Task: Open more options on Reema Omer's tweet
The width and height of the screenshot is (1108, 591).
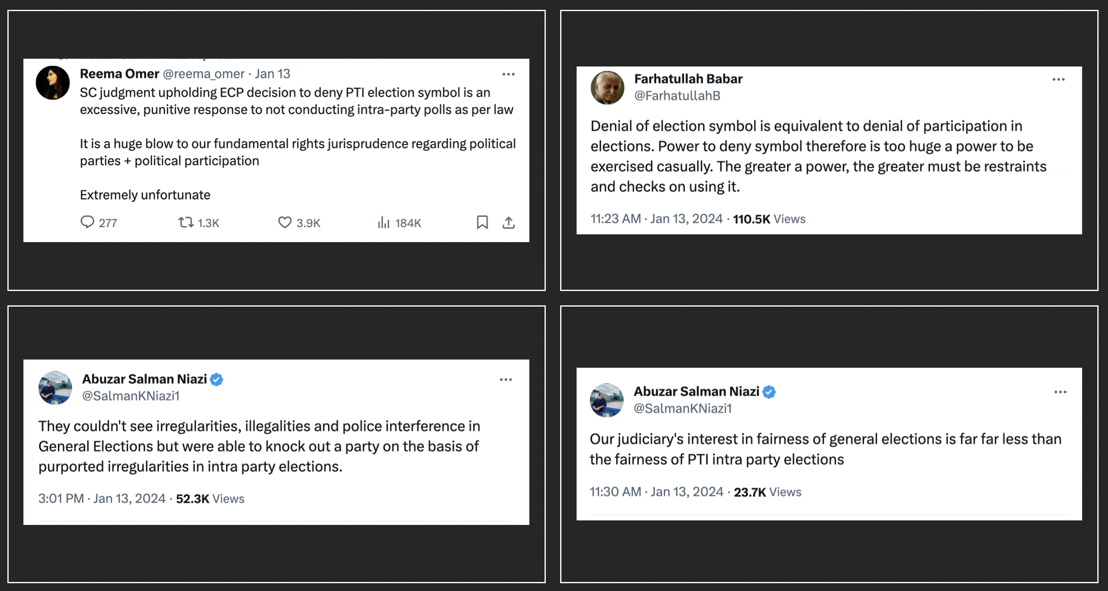Action: [x=508, y=74]
